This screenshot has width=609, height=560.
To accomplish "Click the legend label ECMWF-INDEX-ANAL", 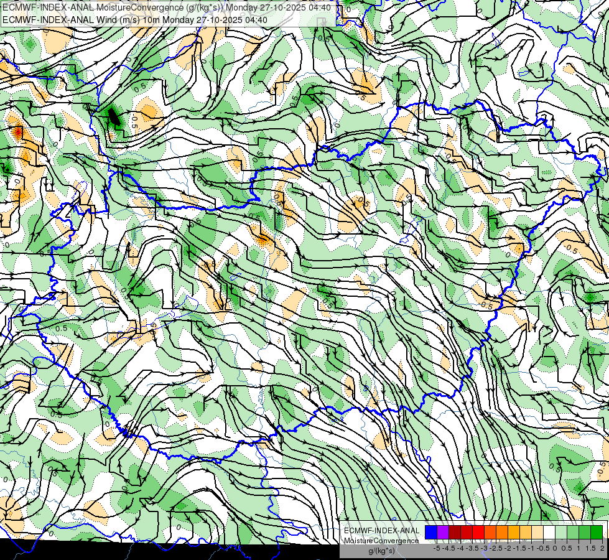I will pos(382,531).
